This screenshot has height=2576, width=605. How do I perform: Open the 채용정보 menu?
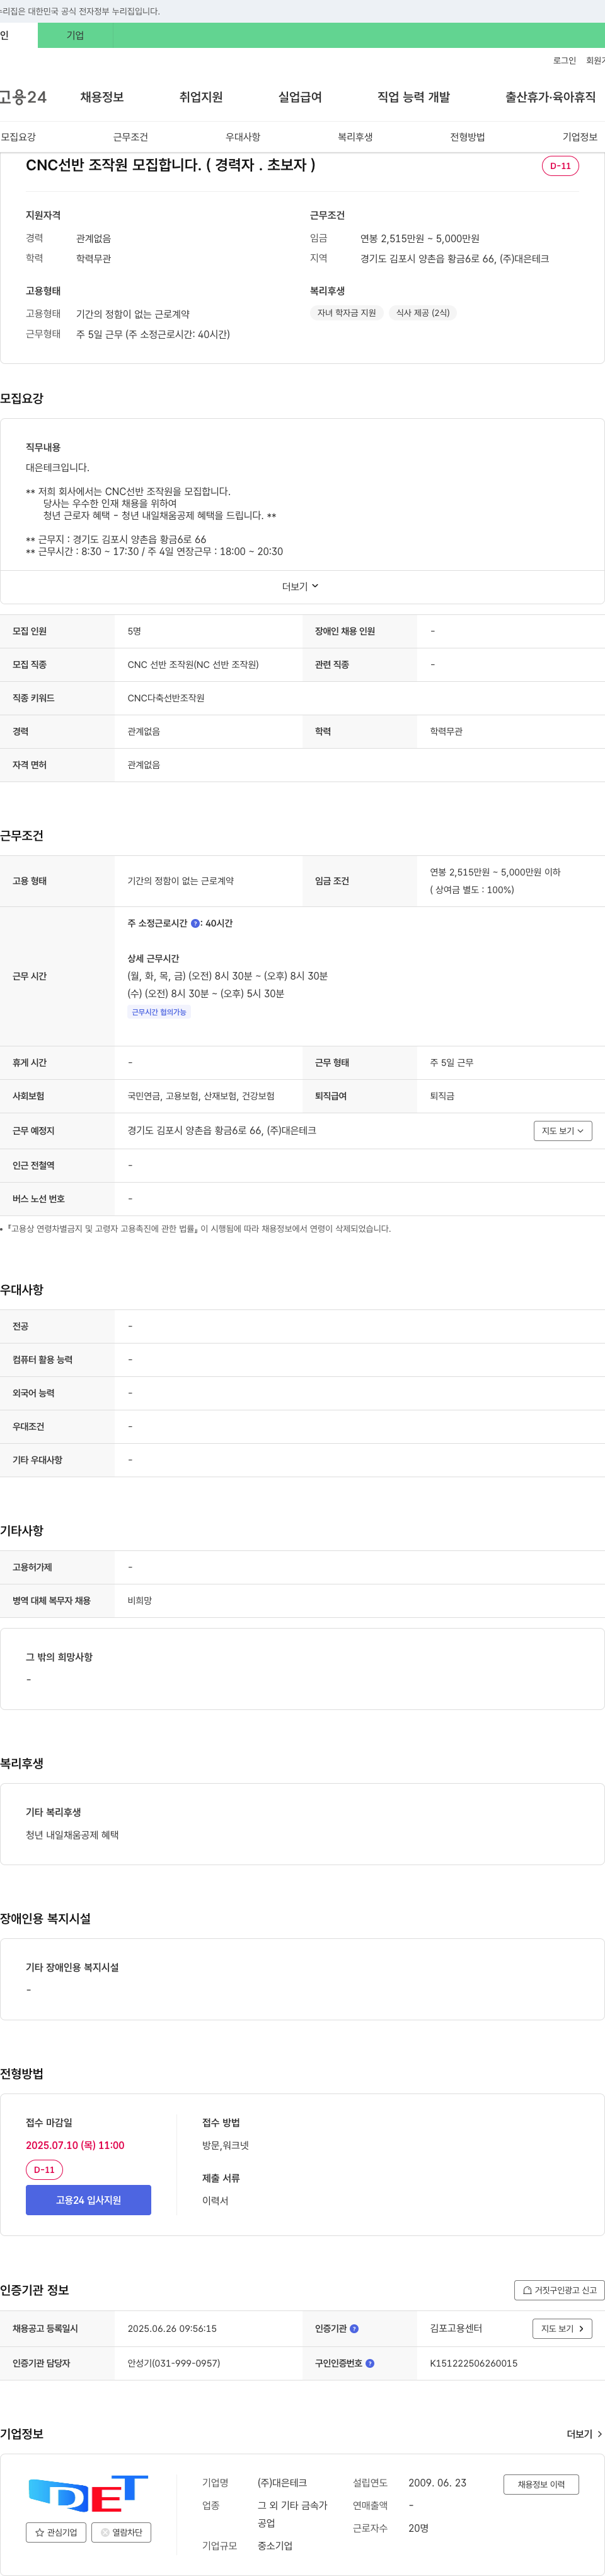(102, 97)
